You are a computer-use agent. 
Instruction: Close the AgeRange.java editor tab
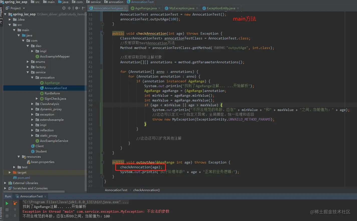pos(159,8)
